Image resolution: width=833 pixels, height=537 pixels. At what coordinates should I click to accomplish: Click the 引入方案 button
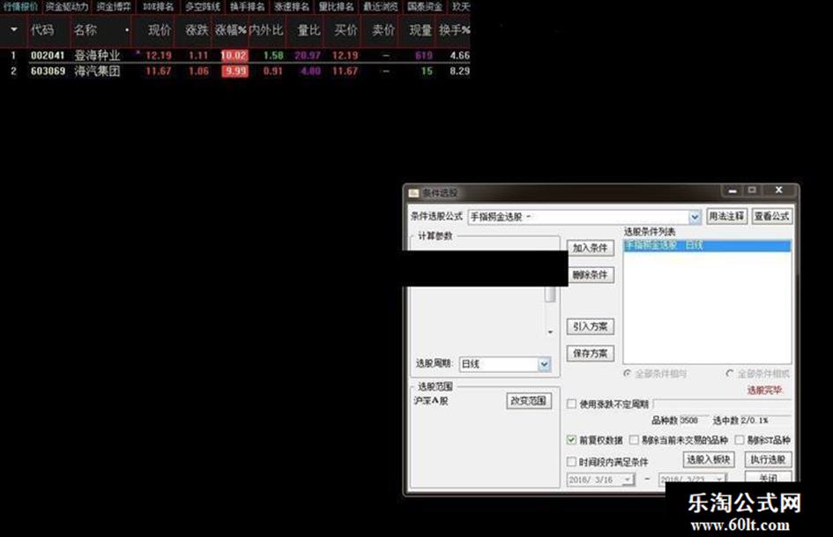click(591, 326)
